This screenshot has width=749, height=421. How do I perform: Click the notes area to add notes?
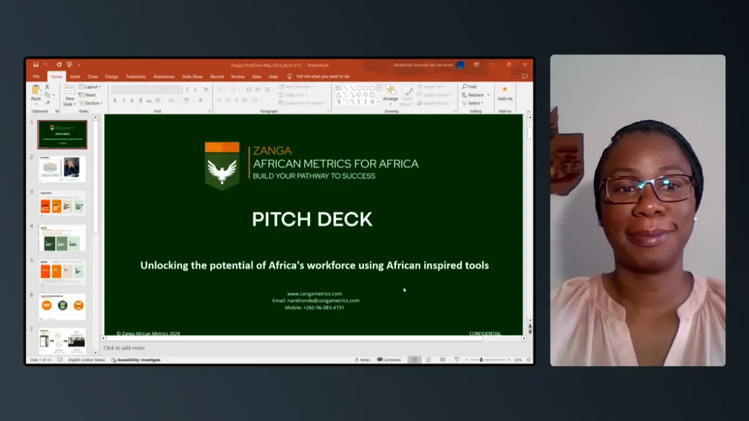click(313, 348)
